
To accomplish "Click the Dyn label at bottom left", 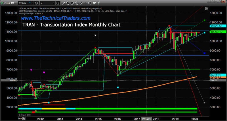I will (20, 118).
